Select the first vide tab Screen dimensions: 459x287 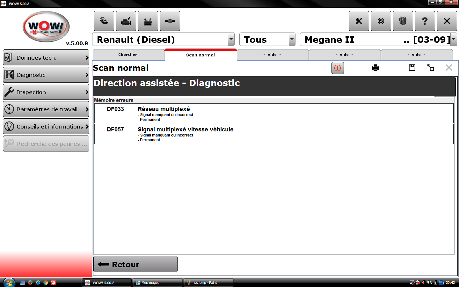click(273, 55)
